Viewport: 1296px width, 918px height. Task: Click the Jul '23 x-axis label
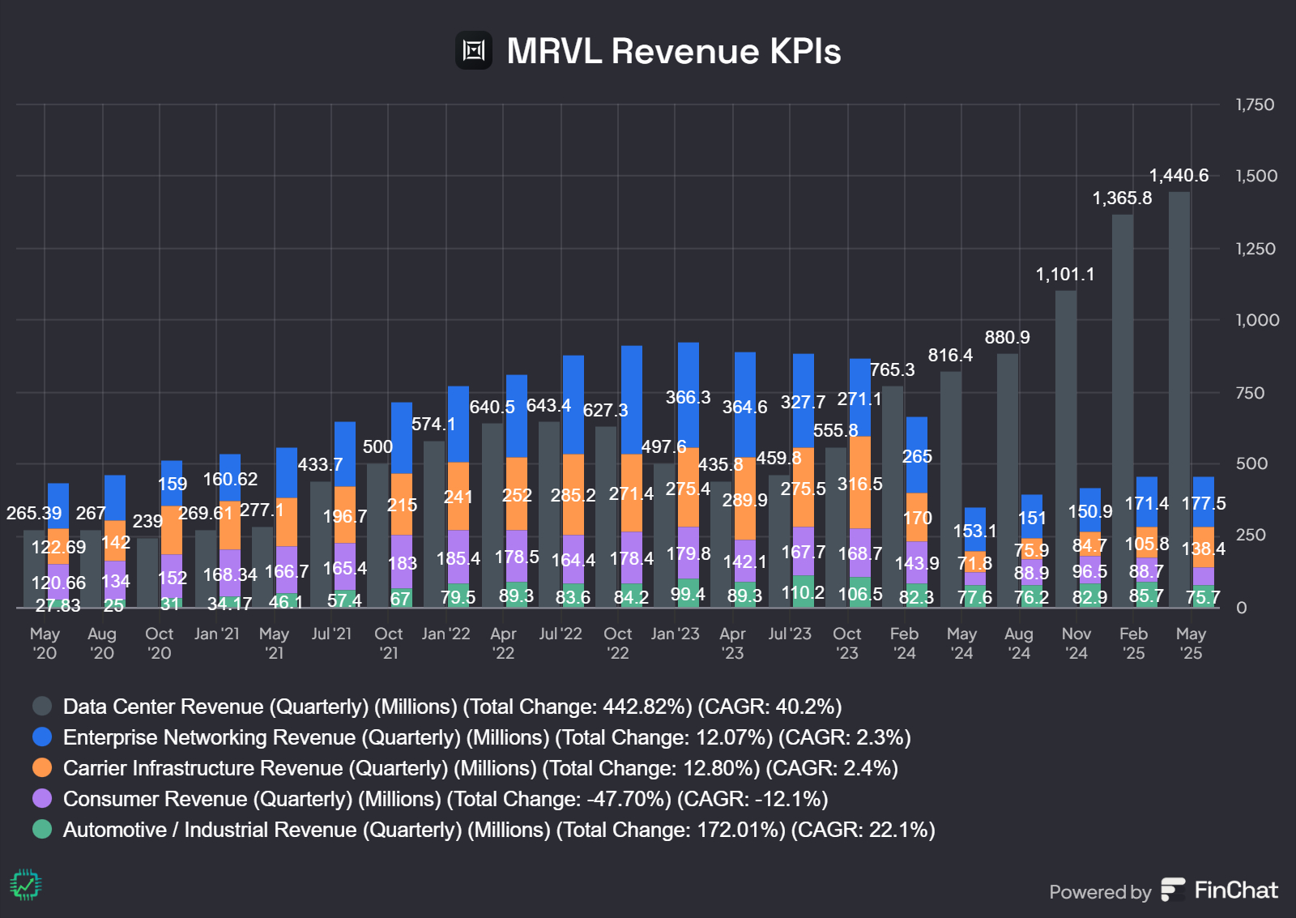(790, 634)
